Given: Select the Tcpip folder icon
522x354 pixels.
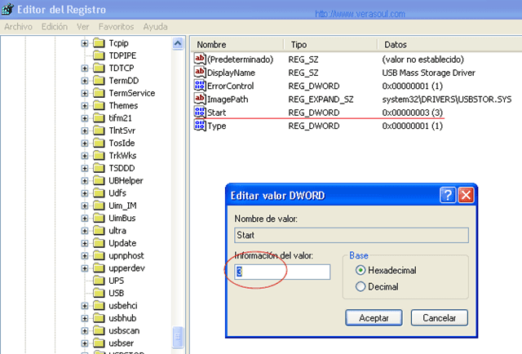Looking at the screenshot, I should pos(98,43).
